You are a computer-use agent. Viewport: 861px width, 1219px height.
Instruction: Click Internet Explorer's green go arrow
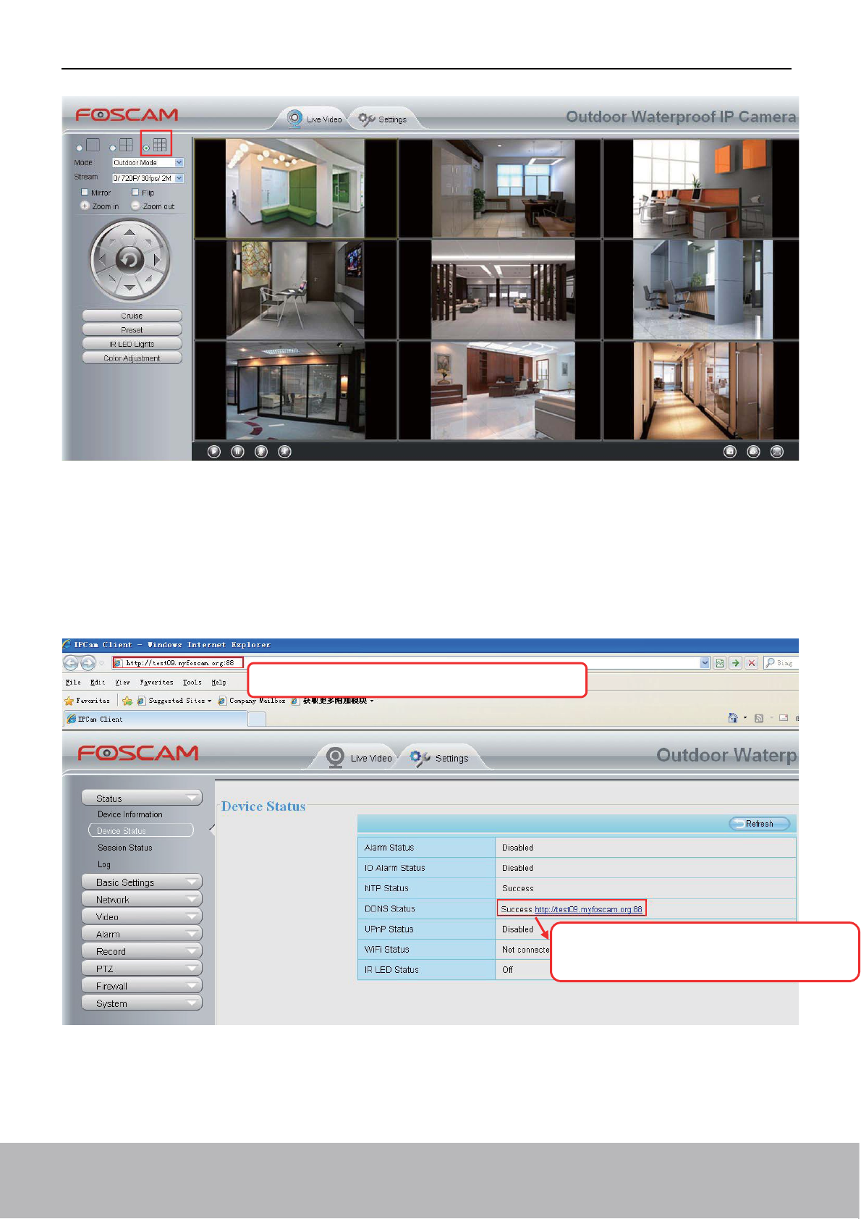coord(735,662)
